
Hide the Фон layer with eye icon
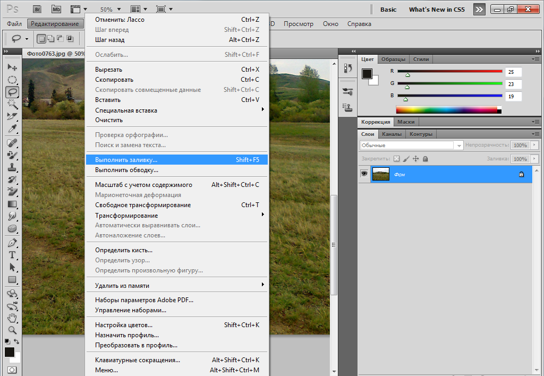[364, 174]
